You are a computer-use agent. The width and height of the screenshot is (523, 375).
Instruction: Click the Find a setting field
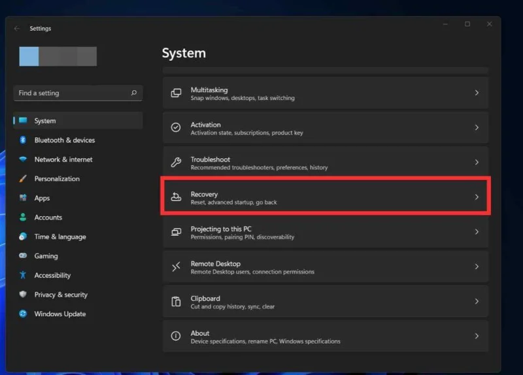pos(78,93)
